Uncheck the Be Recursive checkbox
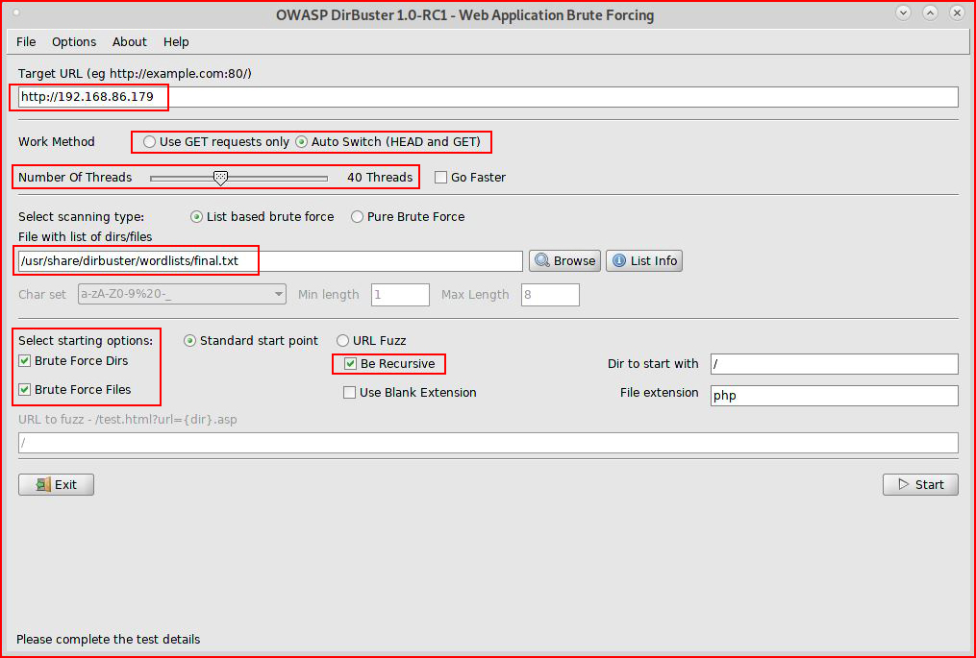This screenshot has height=658, width=976. point(350,364)
